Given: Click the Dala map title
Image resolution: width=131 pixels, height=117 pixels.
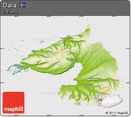Looking at the screenshot, I should [x=10, y=5].
